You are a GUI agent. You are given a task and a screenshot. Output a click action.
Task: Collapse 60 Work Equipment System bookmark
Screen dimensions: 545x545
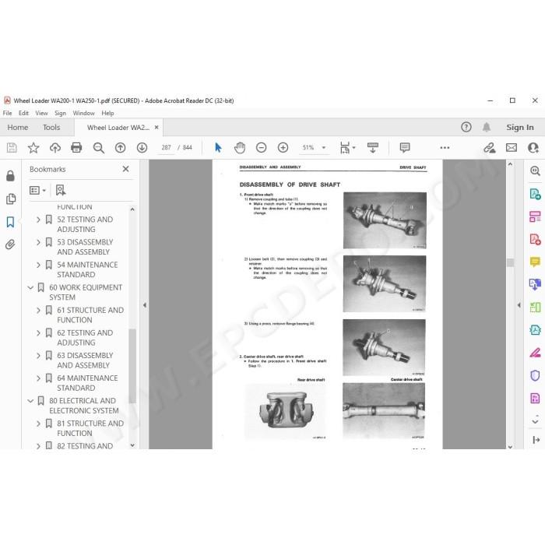30,287
